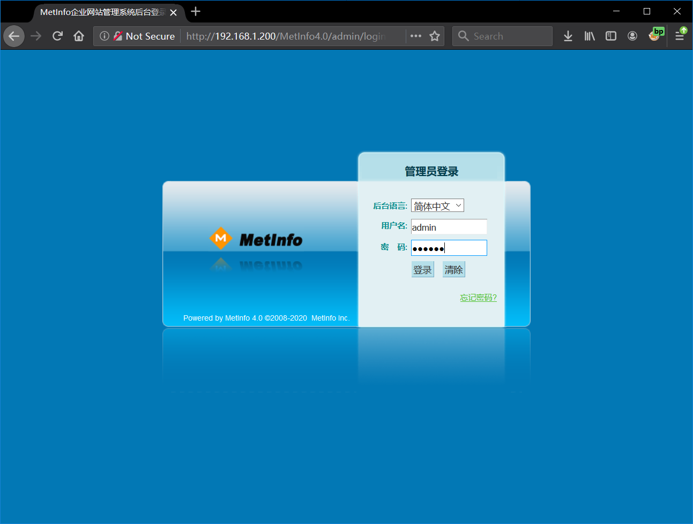Image resolution: width=693 pixels, height=524 pixels.
Task: Go back to the previous page
Action: 14,36
